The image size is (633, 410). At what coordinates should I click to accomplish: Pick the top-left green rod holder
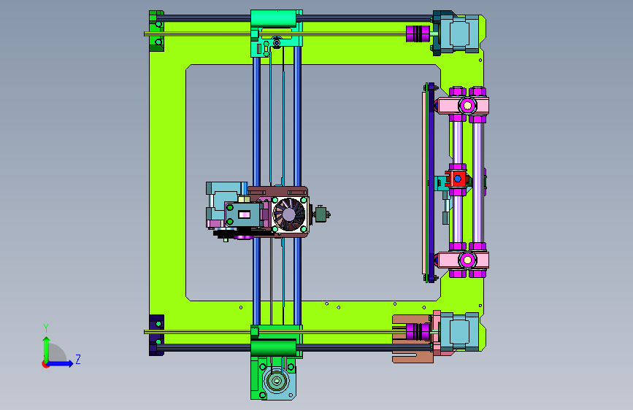tap(157, 31)
